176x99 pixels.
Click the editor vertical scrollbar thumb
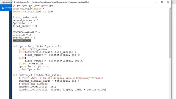click(x=170, y=34)
